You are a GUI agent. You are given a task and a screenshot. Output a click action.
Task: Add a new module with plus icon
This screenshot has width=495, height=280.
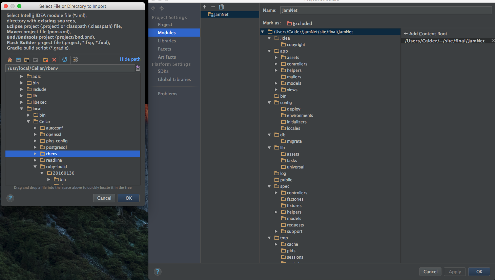click(205, 7)
